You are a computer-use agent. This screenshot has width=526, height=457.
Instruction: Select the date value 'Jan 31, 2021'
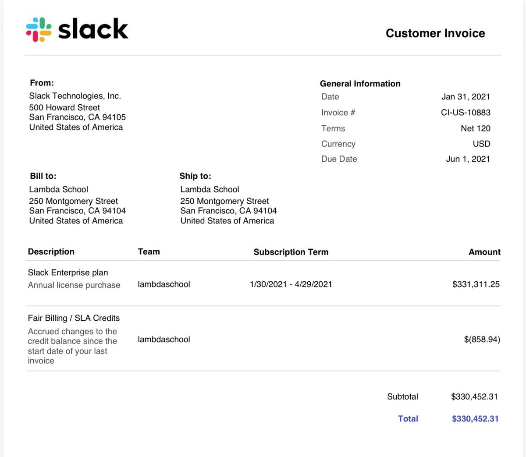[466, 97]
